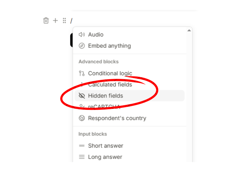Screen dimensions: 243x182
Task: Click the Hidden fields crossed-eye icon
Action: tap(82, 96)
